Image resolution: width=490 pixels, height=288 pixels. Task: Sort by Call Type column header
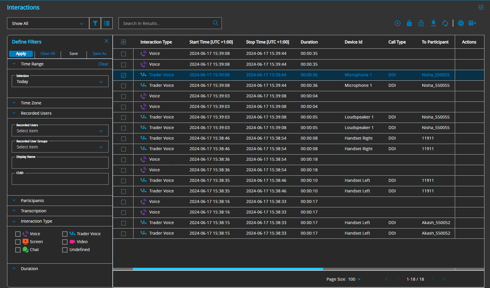point(397,42)
